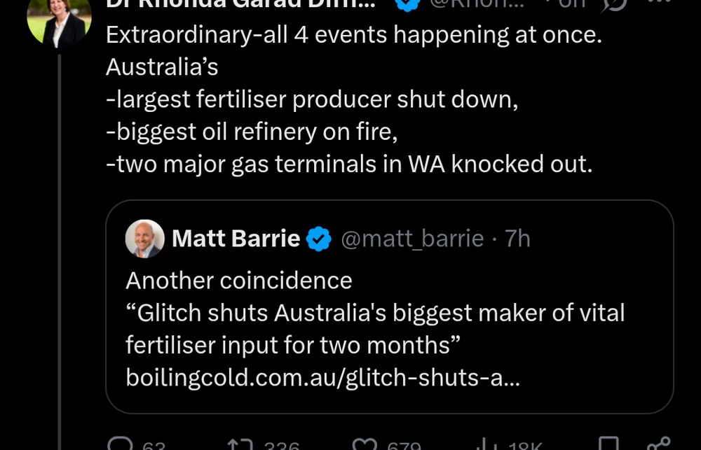
Task: Open the Grok icon beside the tweet header
Action: coord(615,4)
